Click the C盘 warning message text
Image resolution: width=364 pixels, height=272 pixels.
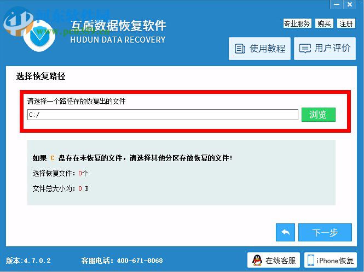coord(132,158)
